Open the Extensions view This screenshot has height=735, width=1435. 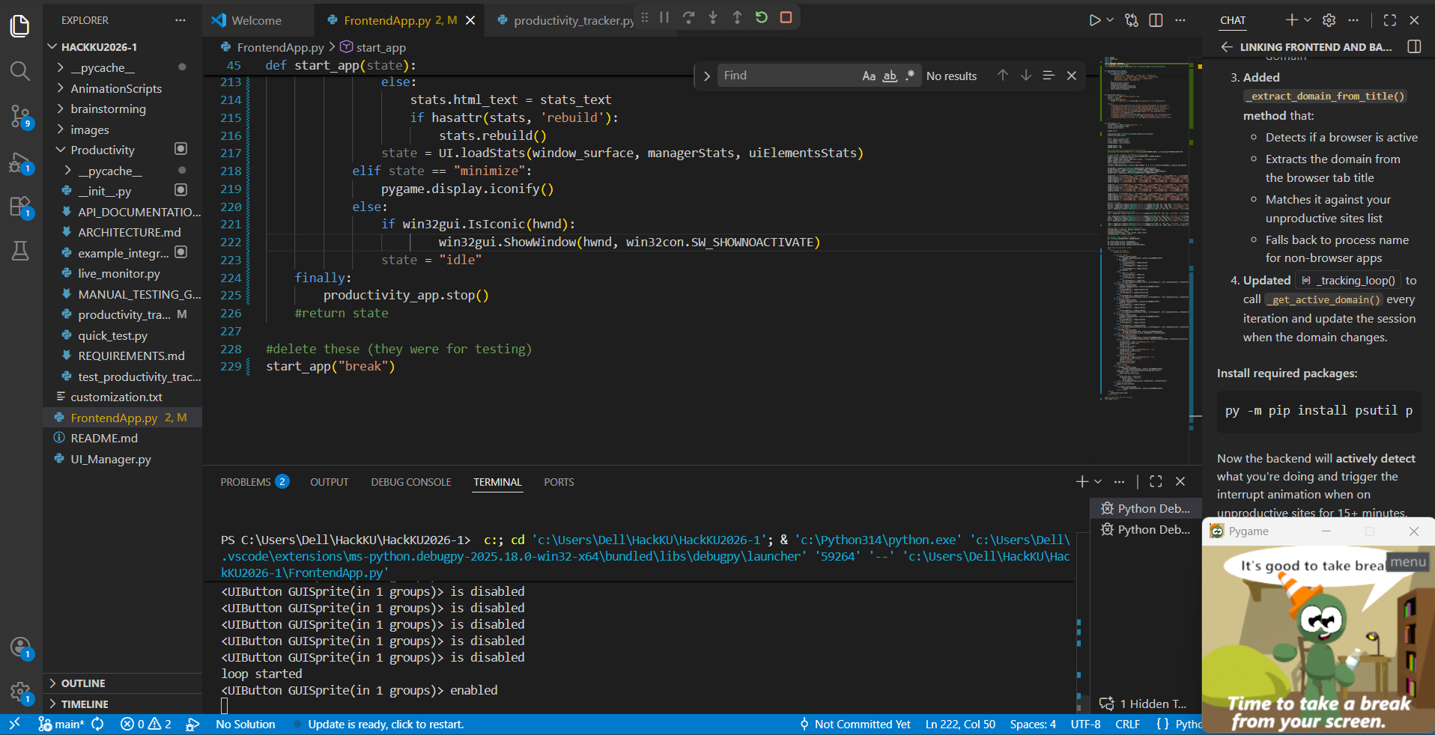pos(20,207)
